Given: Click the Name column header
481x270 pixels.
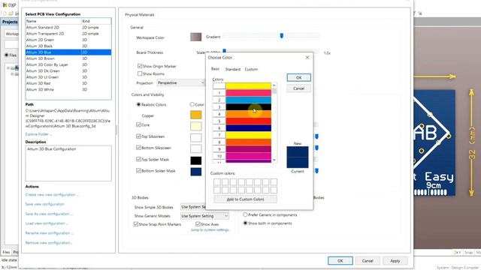Looking at the screenshot, I should (x=53, y=21).
